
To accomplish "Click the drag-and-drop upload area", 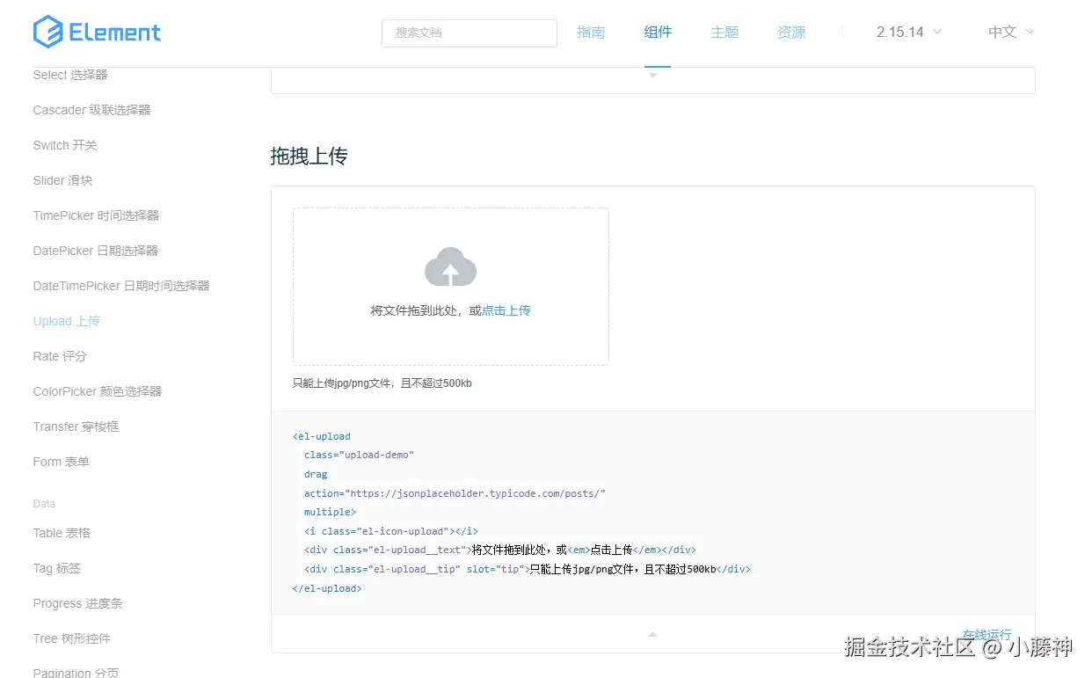I will pos(451,287).
